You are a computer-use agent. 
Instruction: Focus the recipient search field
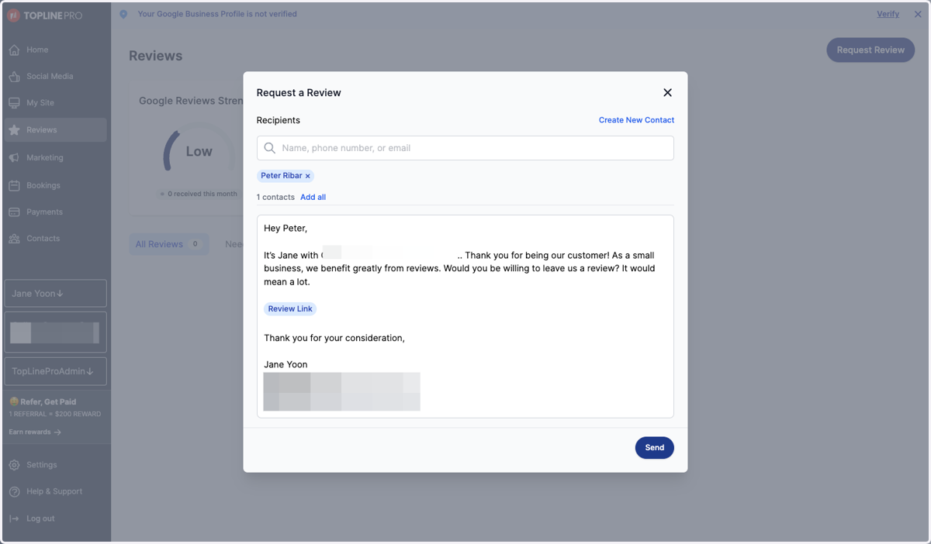(465, 148)
